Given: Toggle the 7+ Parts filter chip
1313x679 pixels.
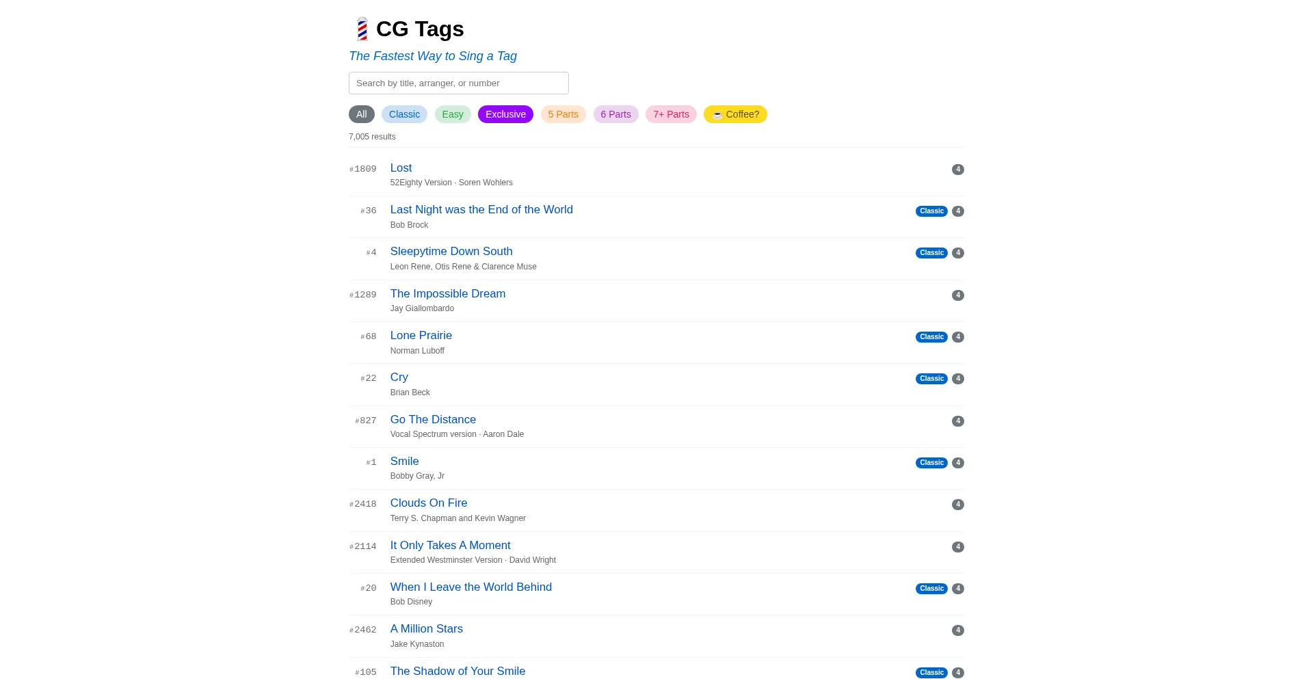Looking at the screenshot, I should [671, 114].
